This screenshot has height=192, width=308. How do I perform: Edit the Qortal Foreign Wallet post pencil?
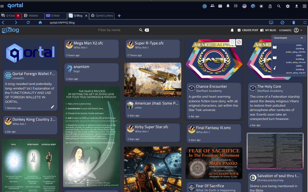click(53, 107)
